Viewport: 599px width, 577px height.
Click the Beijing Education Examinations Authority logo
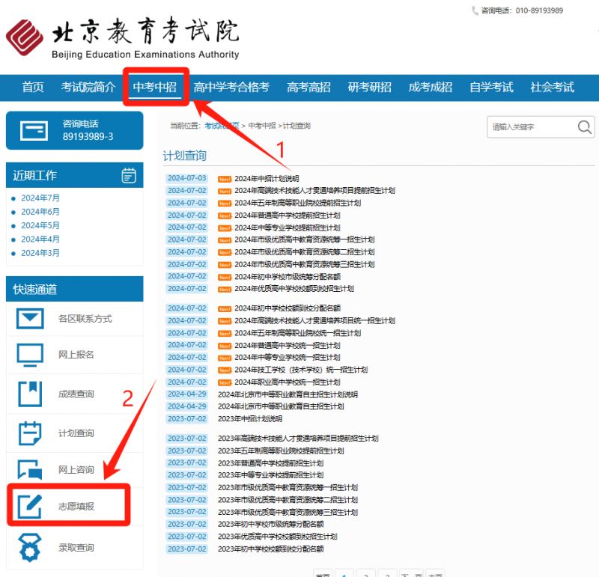pos(123,38)
